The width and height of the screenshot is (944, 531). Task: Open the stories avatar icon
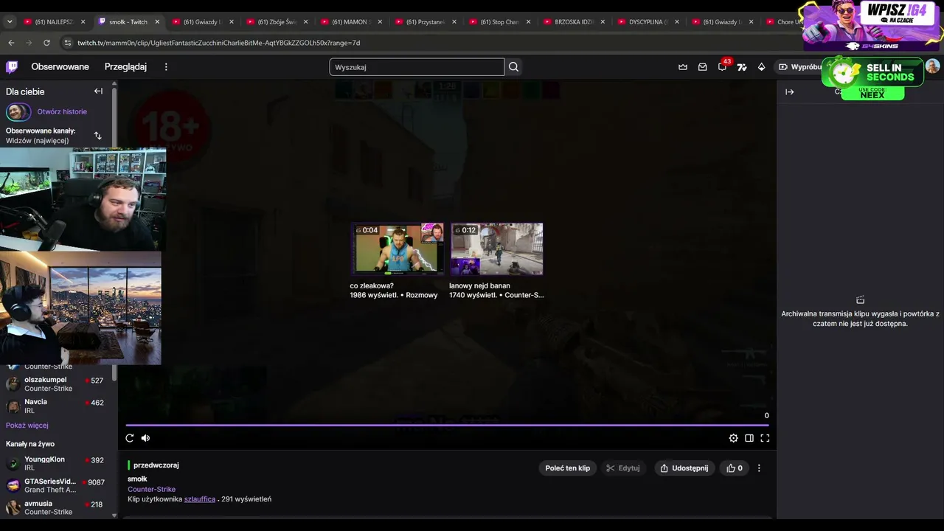(x=18, y=112)
